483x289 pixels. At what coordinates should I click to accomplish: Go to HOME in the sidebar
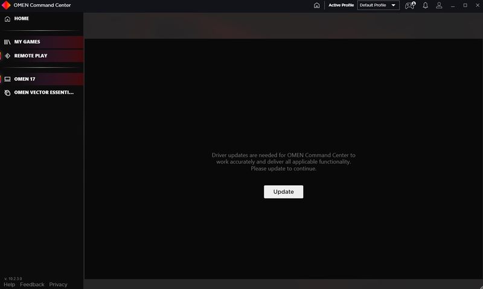pos(22,19)
